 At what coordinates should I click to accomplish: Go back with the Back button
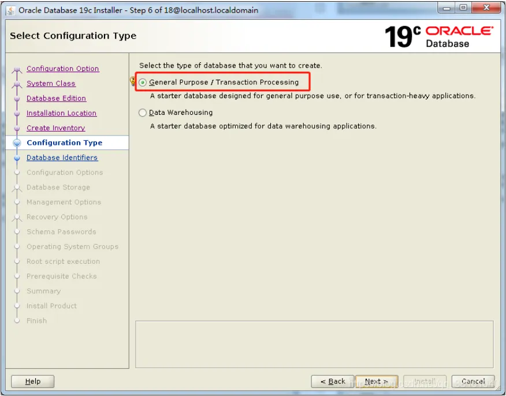click(x=333, y=381)
